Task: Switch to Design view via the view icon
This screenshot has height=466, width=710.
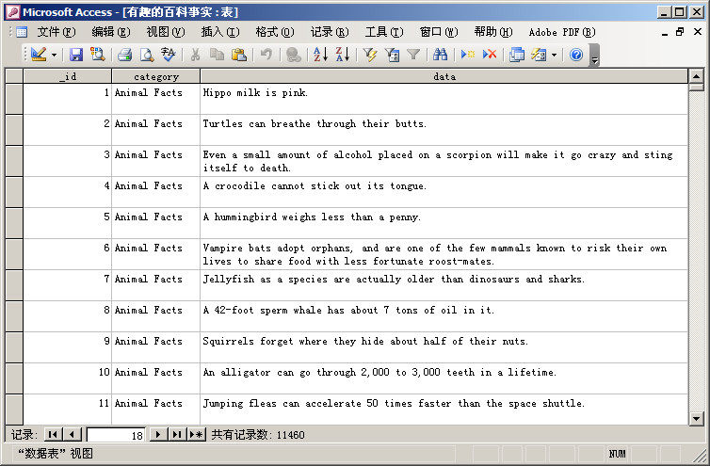Action: pos(39,55)
